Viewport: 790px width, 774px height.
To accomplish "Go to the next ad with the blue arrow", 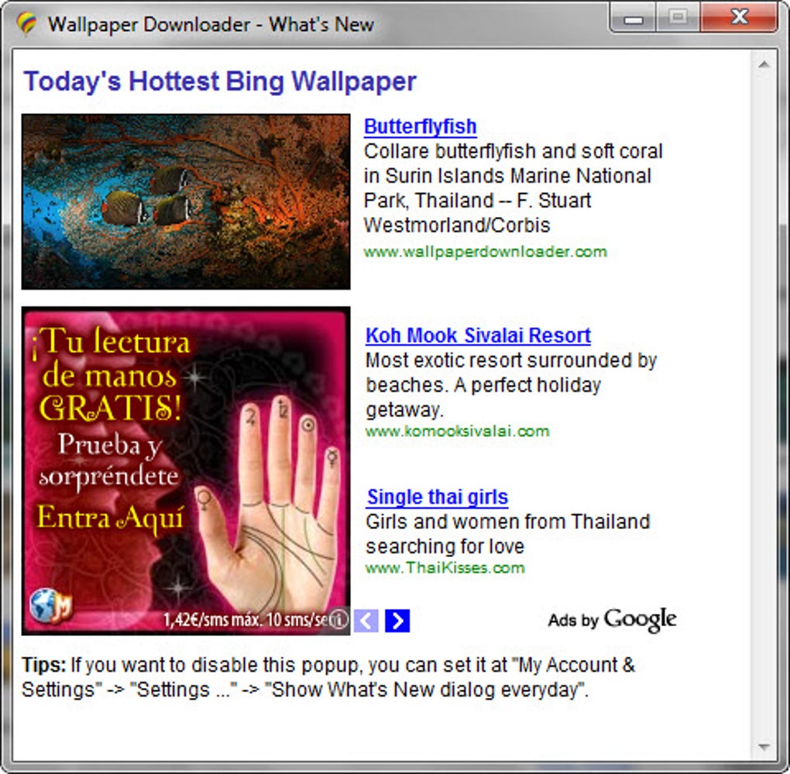I will (397, 621).
